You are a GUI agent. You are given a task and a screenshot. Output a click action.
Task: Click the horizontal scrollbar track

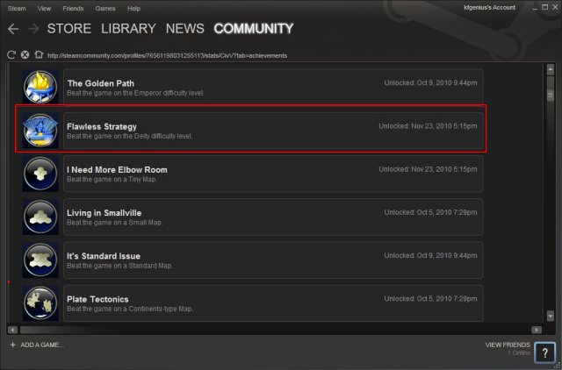(275, 330)
